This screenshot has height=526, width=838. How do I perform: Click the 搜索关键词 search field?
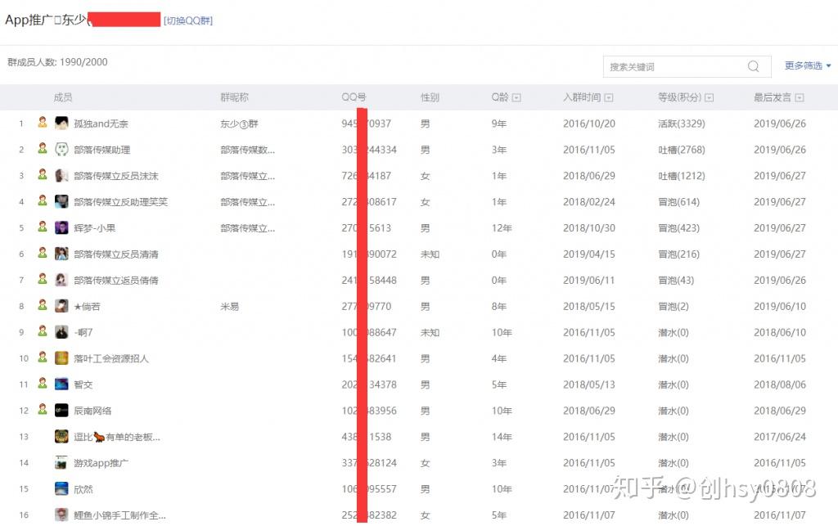coord(687,67)
